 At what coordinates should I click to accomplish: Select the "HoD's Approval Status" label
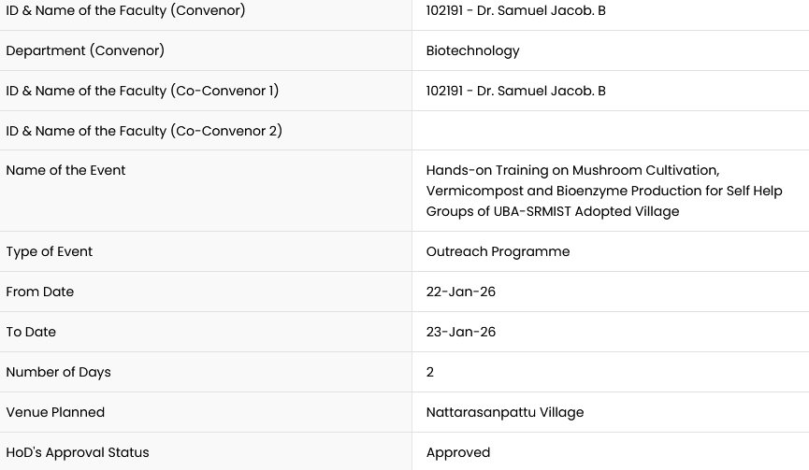pos(78,452)
